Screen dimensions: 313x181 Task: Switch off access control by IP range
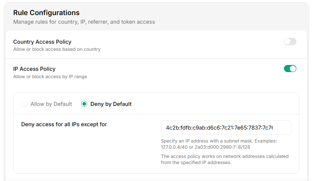pyautogui.click(x=290, y=68)
